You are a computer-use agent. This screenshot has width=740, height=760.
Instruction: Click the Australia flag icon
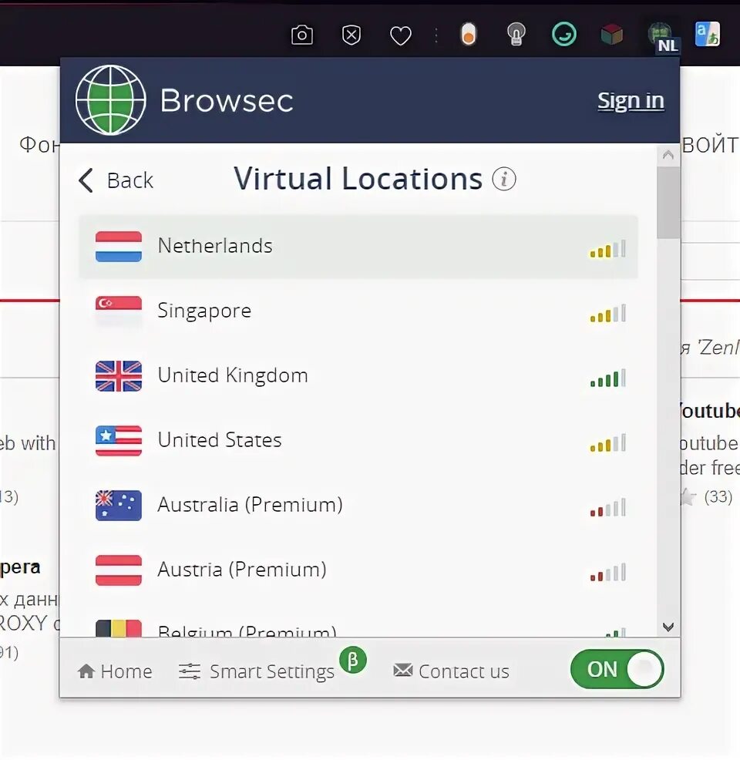point(119,505)
